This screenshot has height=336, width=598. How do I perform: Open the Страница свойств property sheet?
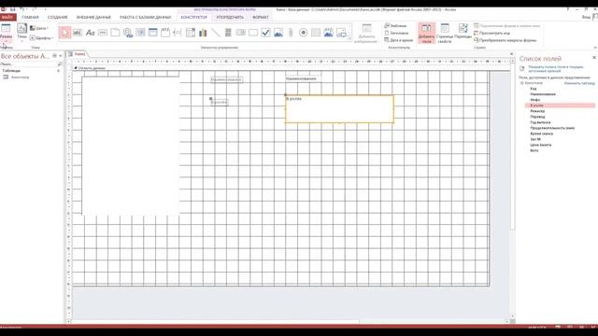445,33
